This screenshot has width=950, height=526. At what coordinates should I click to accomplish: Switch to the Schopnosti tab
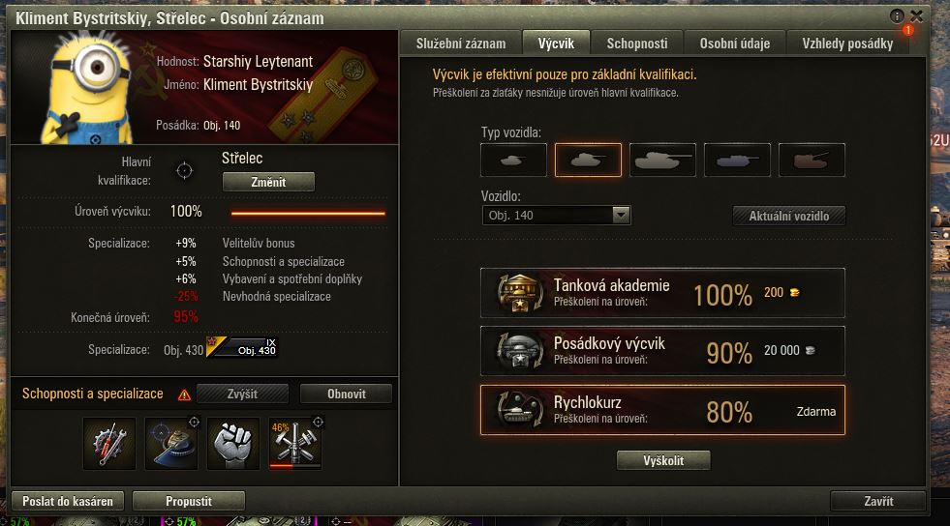point(637,44)
